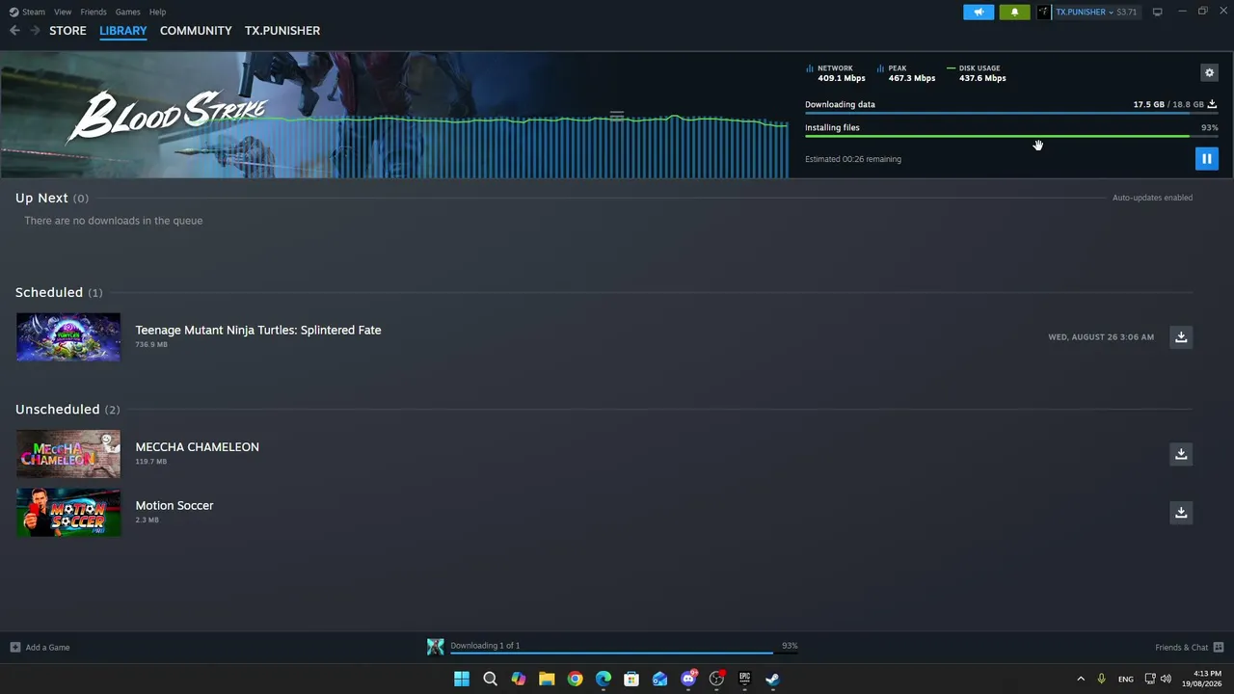
Task: Open File Explorer from the taskbar
Action: point(547,679)
